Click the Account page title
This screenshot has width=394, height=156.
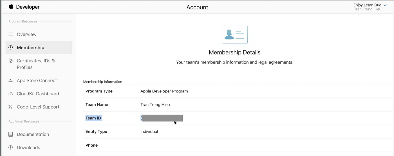[197, 7]
